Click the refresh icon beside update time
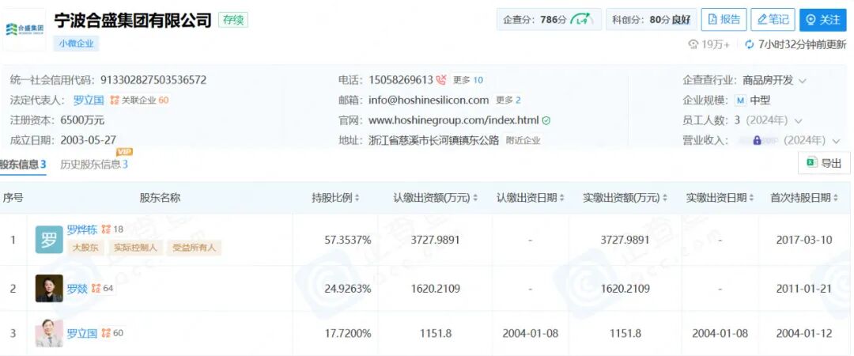Screen dimensions: 854x356 point(750,44)
